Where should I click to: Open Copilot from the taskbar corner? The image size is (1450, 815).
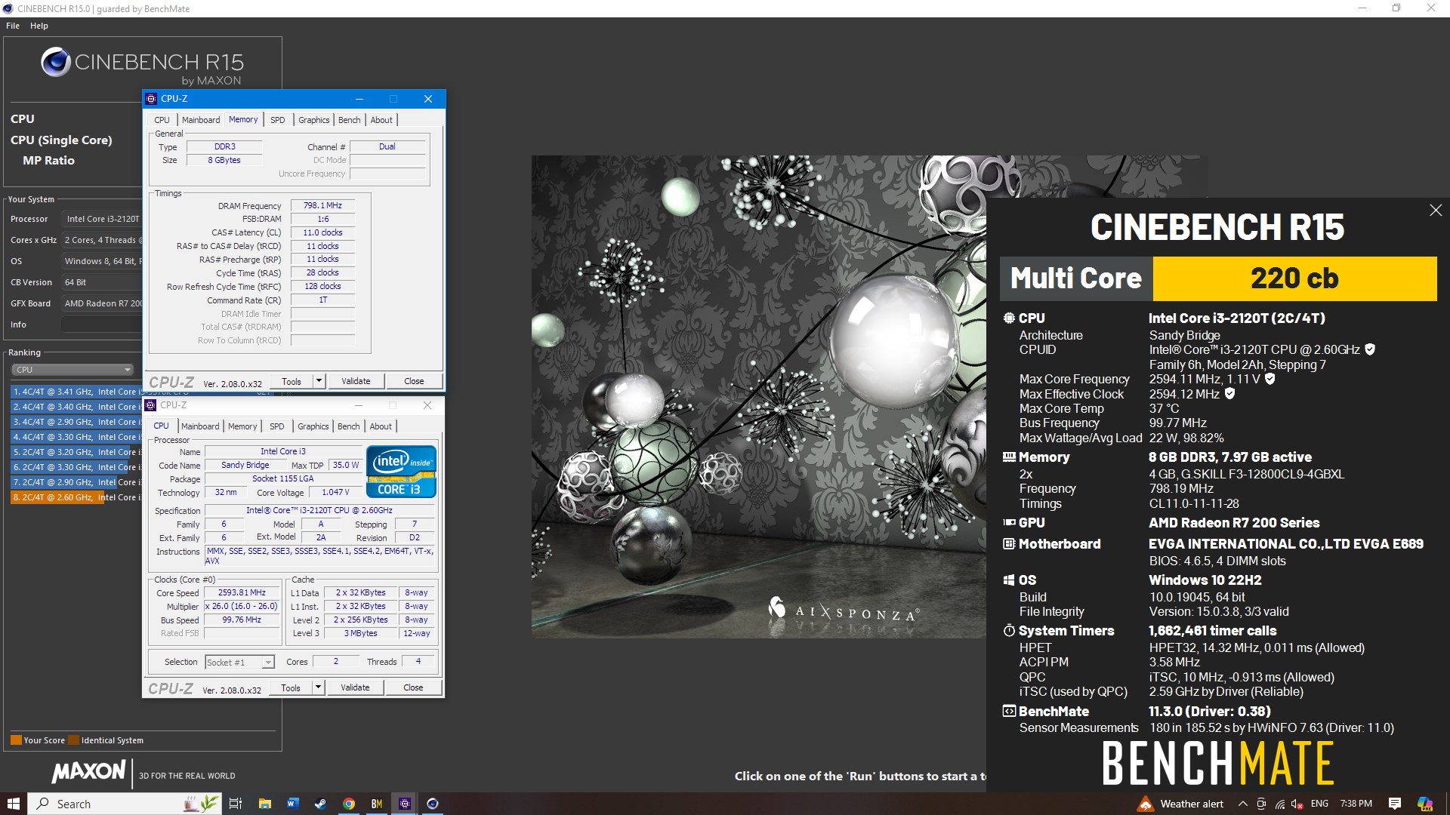point(1425,804)
